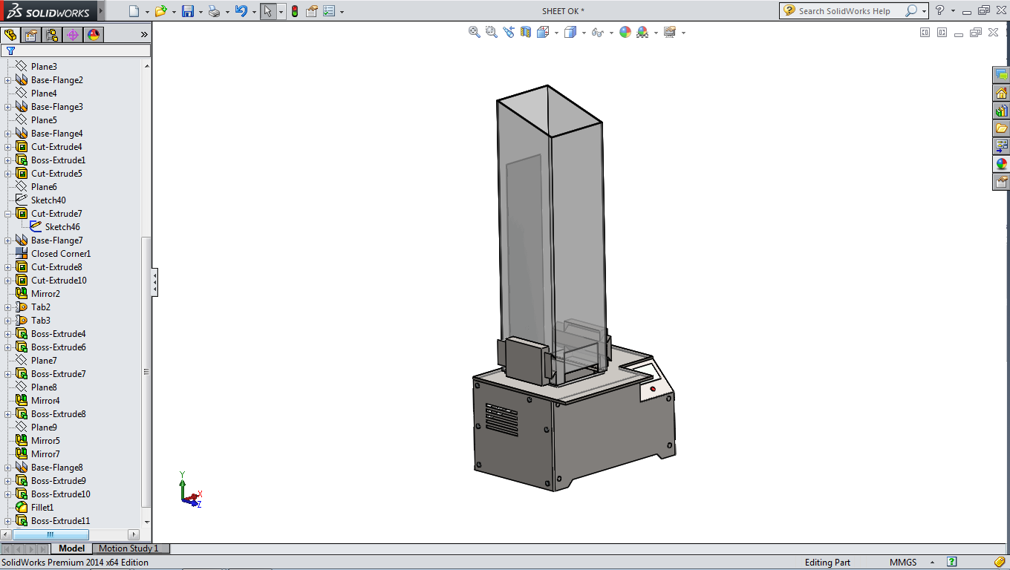The width and height of the screenshot is (1010, 570).
Task: Save the part with the floppy icon
Action: click(188, 11)
